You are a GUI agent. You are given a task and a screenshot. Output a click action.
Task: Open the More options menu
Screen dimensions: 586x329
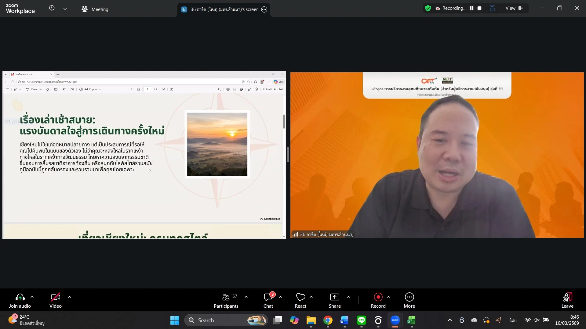[x=409, y=300]
